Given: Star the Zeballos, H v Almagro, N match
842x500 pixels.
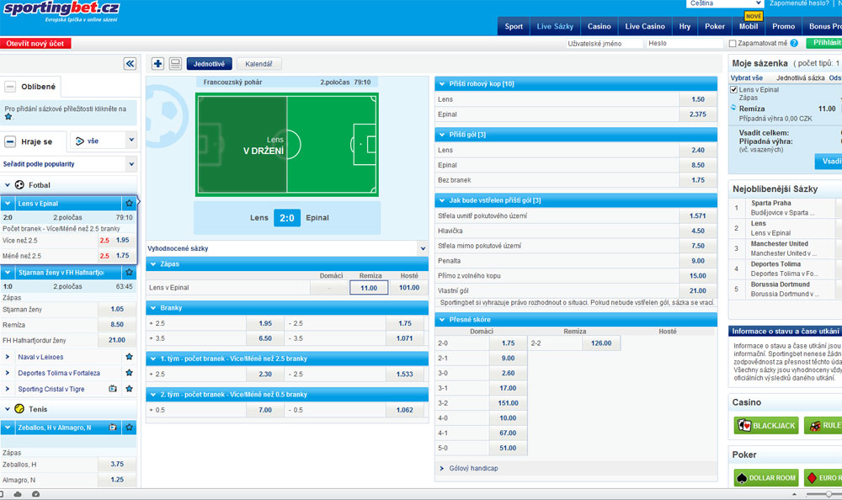Looking at the screenshot, I should [x=129, y=428].
